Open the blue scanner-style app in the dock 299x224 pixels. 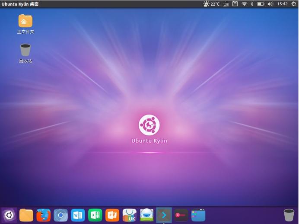point(147,215)
